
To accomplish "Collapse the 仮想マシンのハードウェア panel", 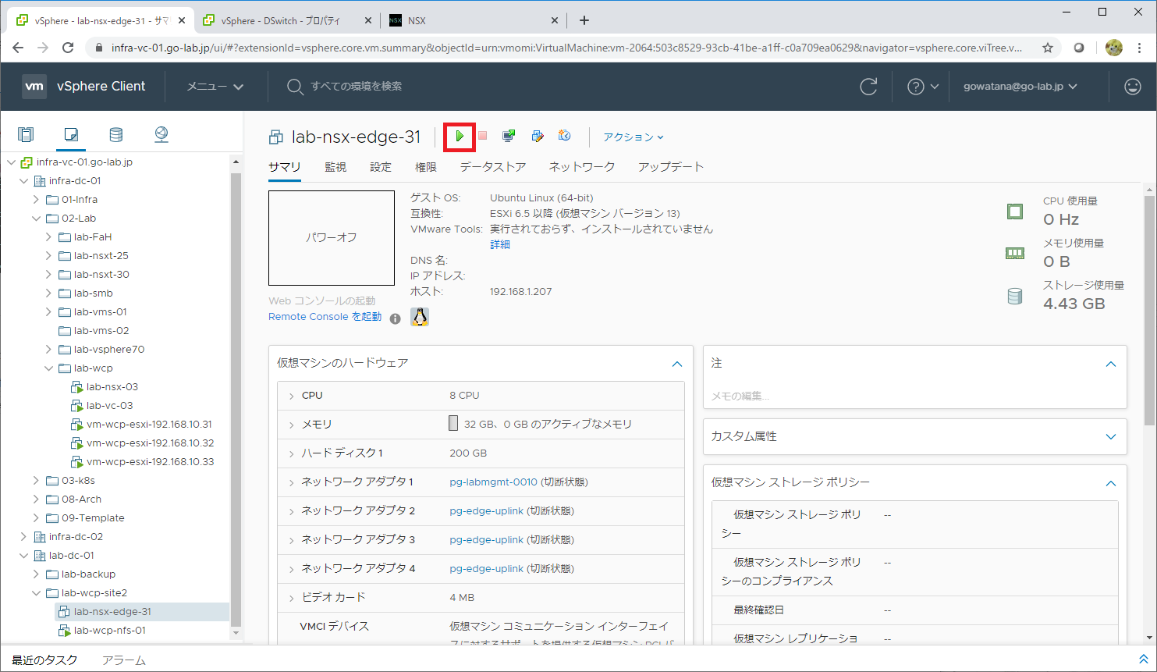I will pyautogui.click(x=677, y=364).
